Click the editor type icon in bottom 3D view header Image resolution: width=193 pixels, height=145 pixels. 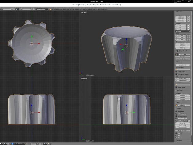tap(2, 143)
